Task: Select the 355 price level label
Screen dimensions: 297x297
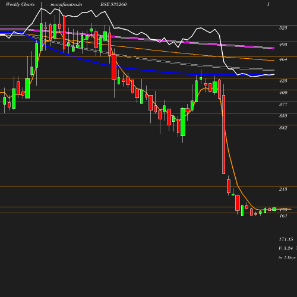Action: coord(283,116)
